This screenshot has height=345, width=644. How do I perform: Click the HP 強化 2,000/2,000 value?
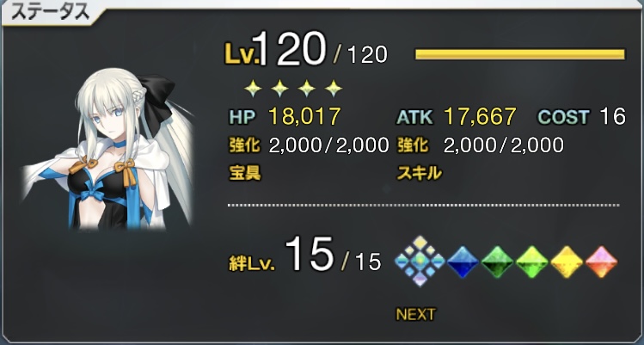(x=328, y=145)
